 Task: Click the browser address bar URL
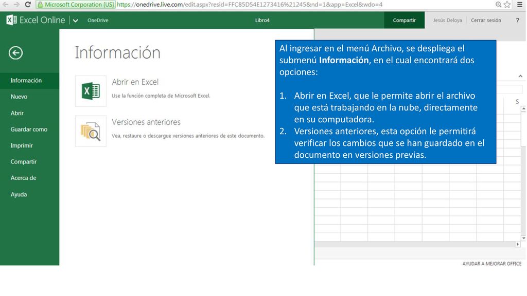point(250,5)
